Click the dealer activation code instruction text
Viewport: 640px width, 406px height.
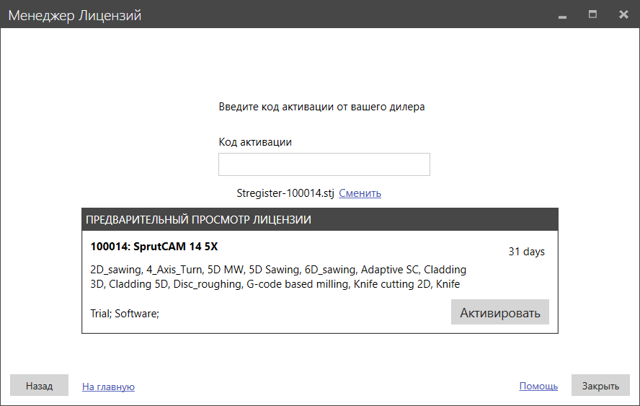321,107
